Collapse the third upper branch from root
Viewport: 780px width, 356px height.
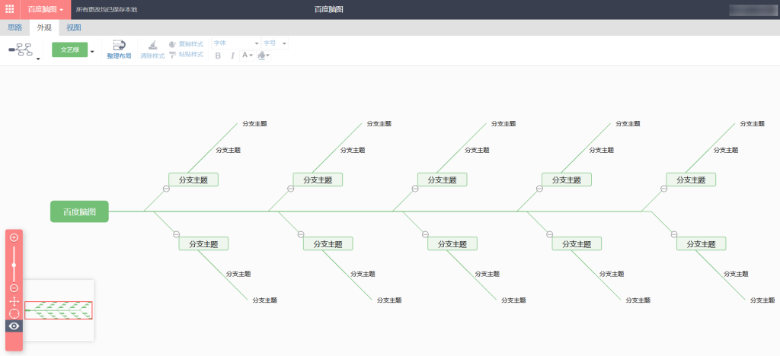[x=415, y=189]
